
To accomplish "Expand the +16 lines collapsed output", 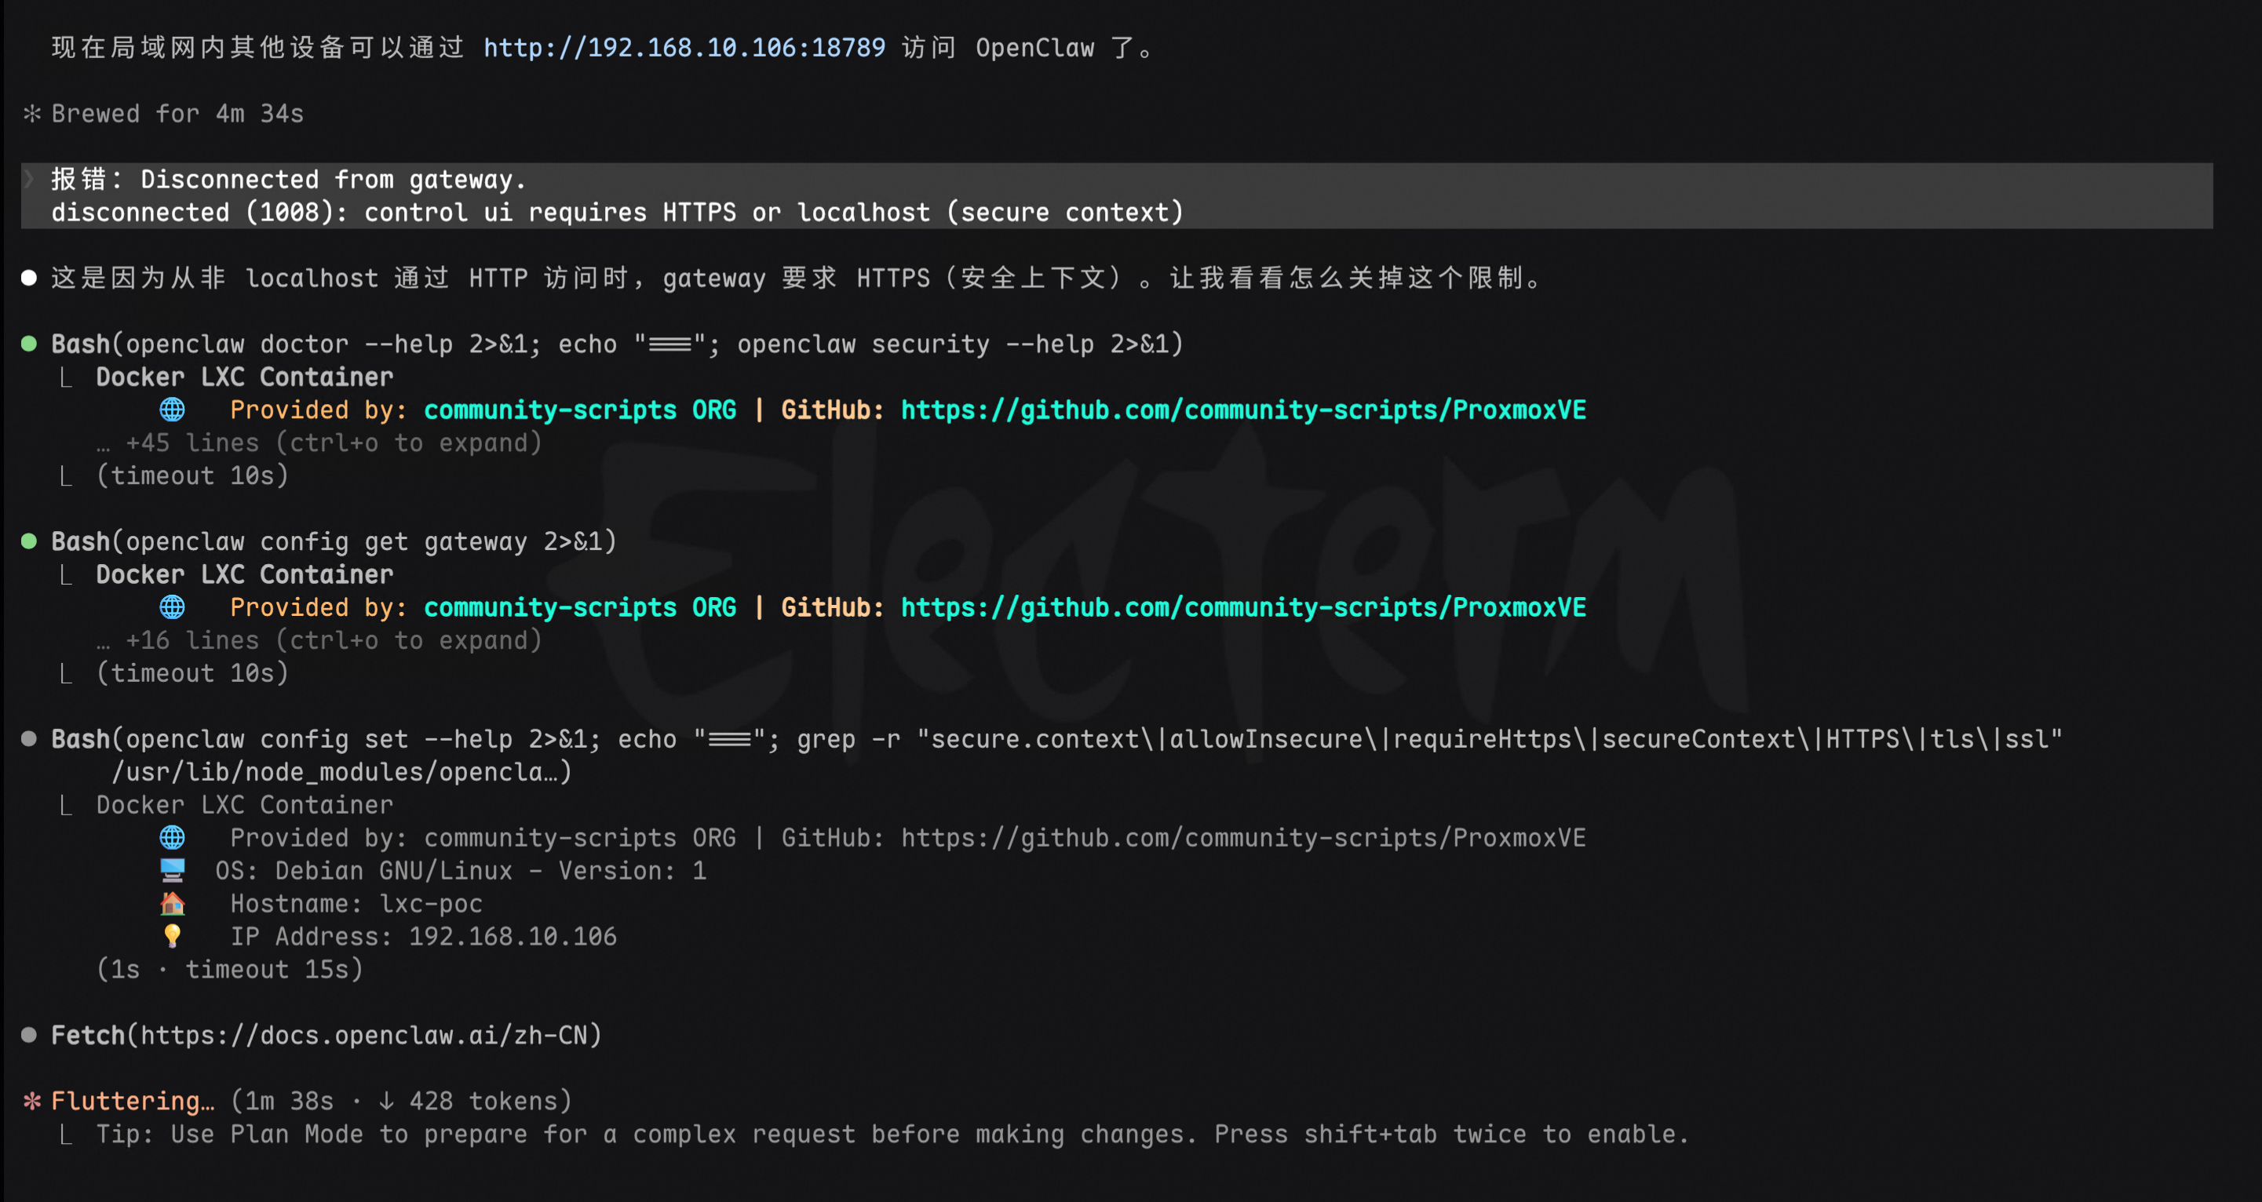I will [319, 640].
